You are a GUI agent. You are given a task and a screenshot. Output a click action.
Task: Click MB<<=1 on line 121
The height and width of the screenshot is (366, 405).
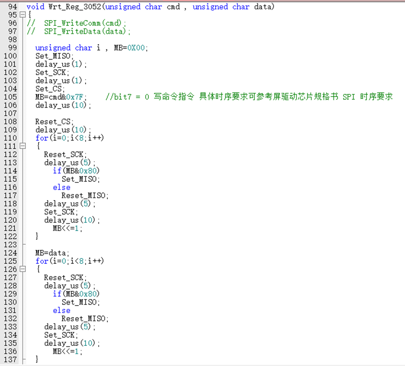coord(67,229)
